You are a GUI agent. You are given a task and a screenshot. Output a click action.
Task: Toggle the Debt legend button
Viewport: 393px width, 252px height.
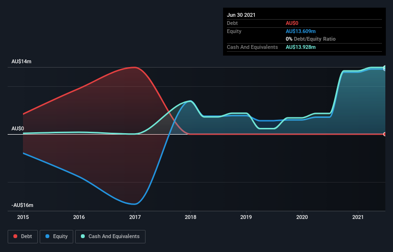23,237
